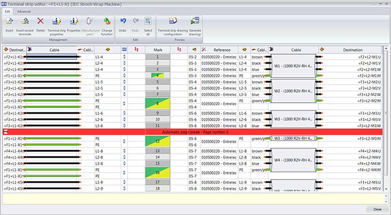Screen dimensions: 391x215
Task: Click the terminal icon in mark 1 row
Action: pos(125,57)
